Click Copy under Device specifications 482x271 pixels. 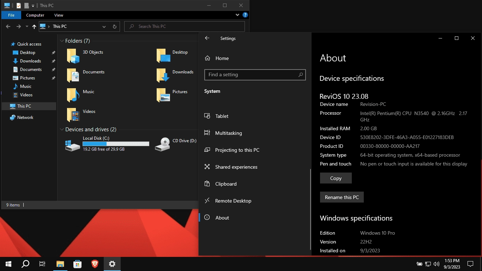336,178
